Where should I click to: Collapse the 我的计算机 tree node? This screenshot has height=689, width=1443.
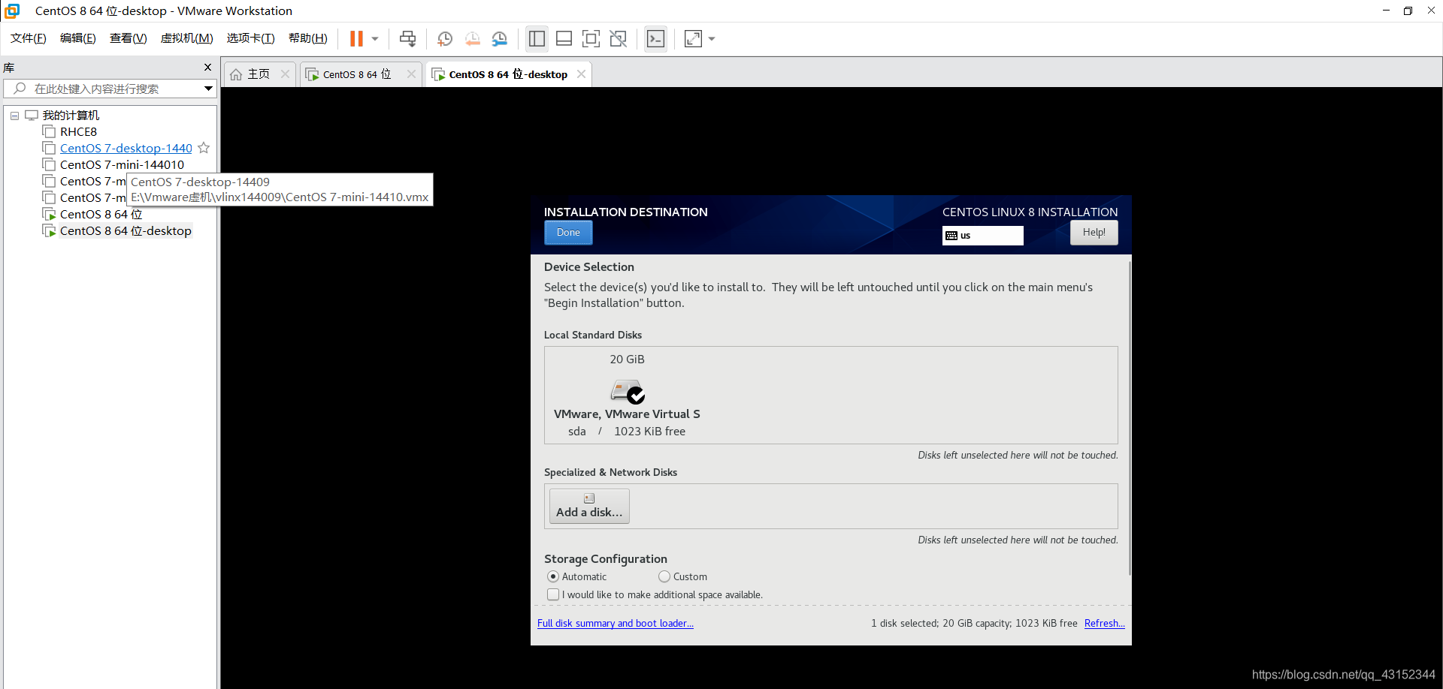[14, 116]
